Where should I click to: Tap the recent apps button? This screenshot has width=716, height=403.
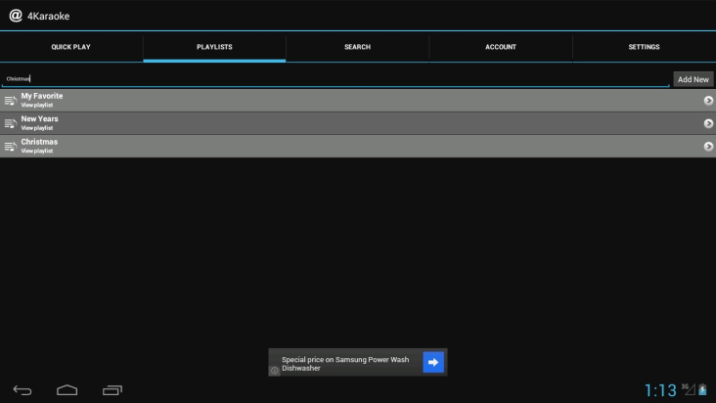[112, 390]
